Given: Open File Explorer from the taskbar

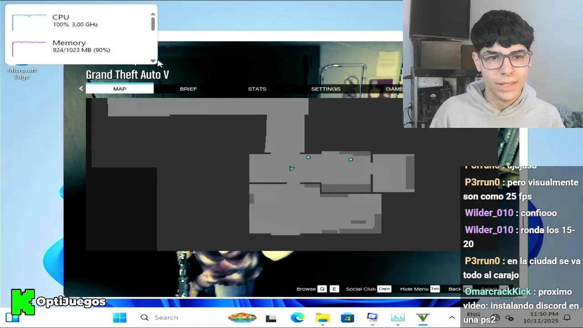Looking at the screenshot, I should [322, 318].
